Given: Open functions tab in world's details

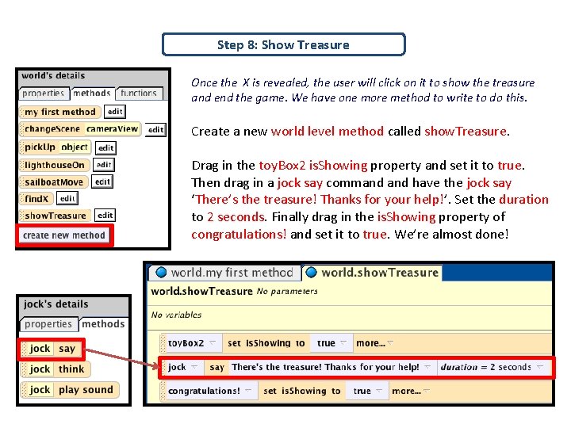Looking at the screenshot, I should pyautogui.click(x=139, y=94).
